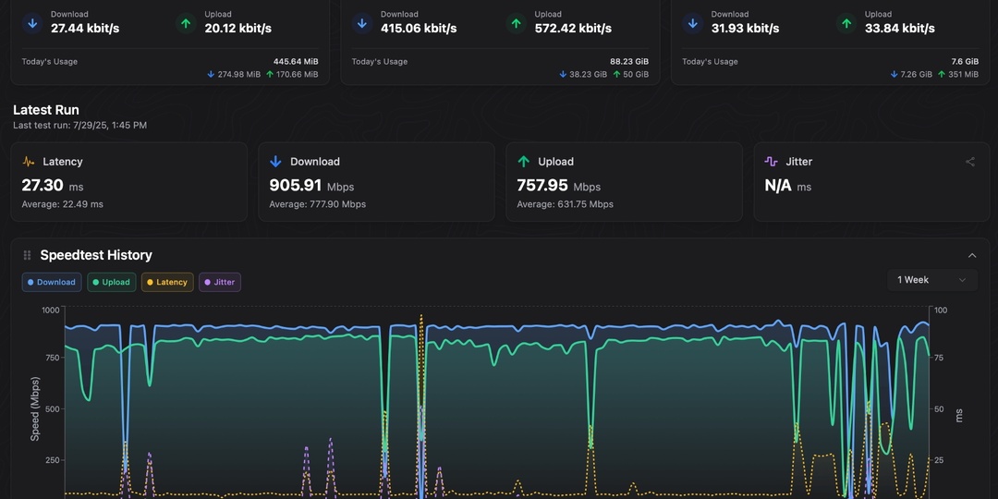The image size is (998, 499).
Task: Click the Speed (Mbps) axis label
Action: pos(35,408)
